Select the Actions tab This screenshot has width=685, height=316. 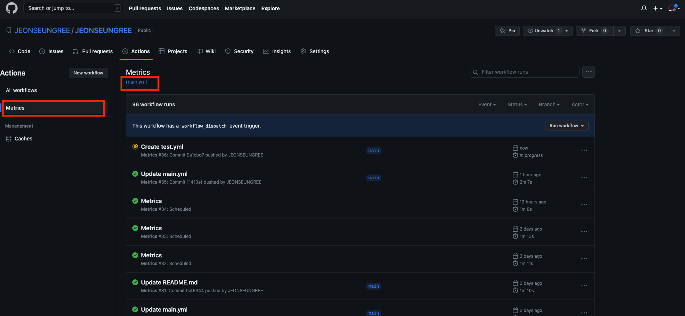(x=136, y=51)
